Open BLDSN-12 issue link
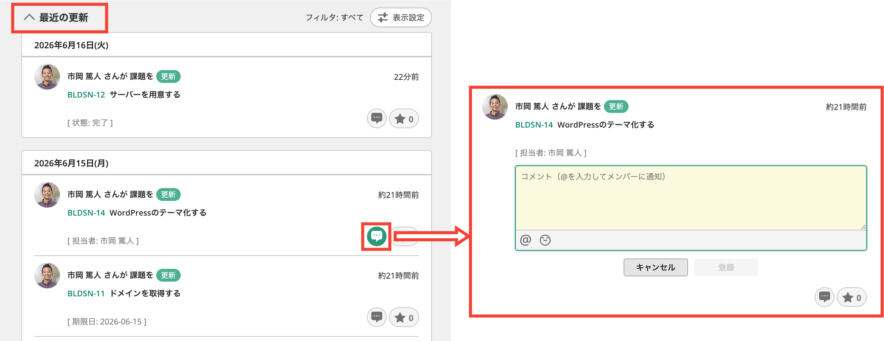 86,95
